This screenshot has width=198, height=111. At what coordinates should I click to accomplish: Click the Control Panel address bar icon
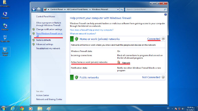point(46,9)
